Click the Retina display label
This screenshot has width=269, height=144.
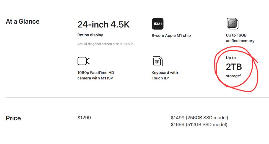click(90, 35)
